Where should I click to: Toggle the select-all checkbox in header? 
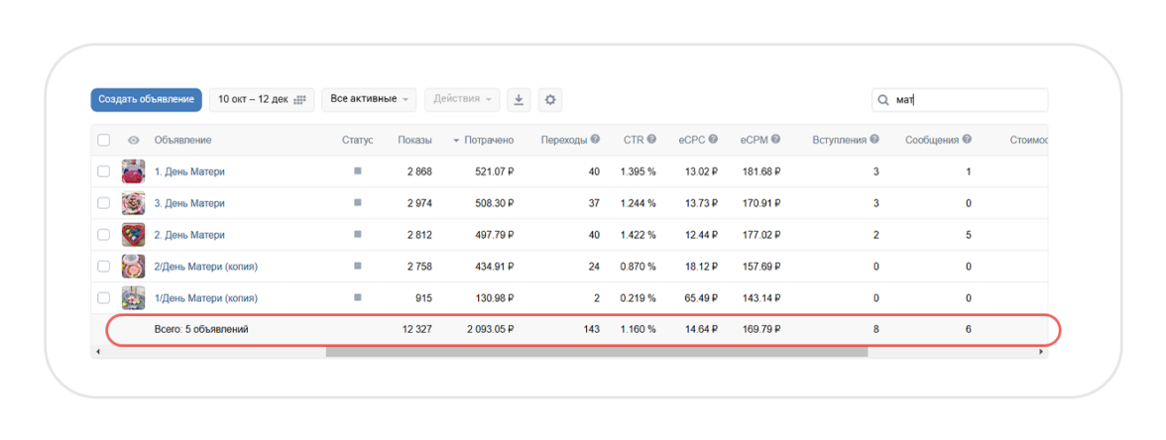(x=104, y=141)
